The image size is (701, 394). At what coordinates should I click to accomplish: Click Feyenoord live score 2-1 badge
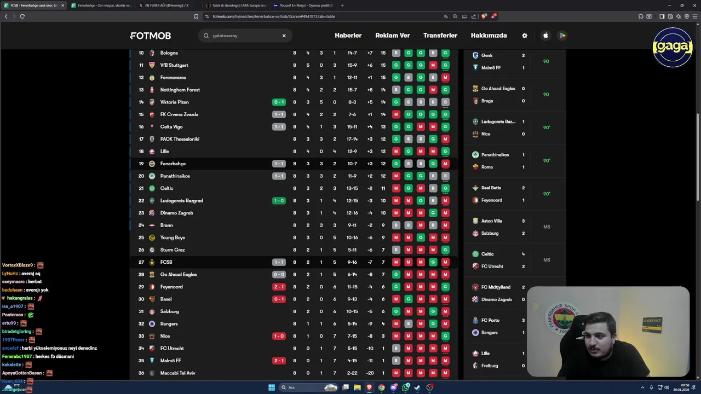click(x=279, y=287)
